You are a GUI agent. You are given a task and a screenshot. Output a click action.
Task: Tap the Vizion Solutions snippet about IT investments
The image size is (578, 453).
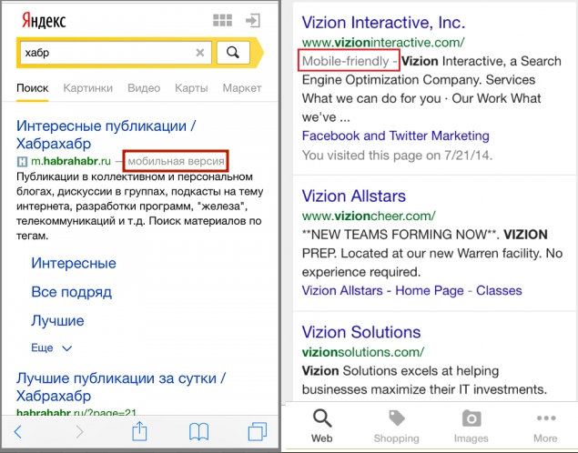pyautogui.click(x=424, y=380)
